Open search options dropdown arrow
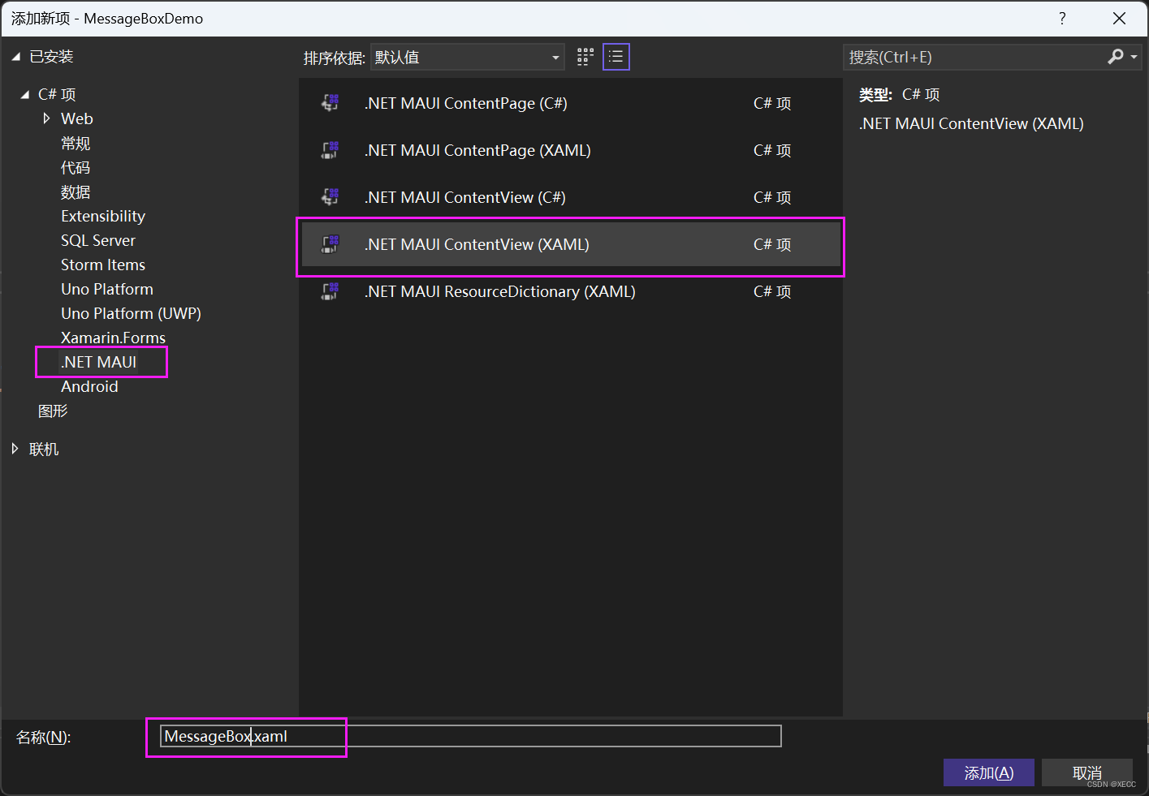The width and height of the screenshot is (1149, 796). point(1134,57)
